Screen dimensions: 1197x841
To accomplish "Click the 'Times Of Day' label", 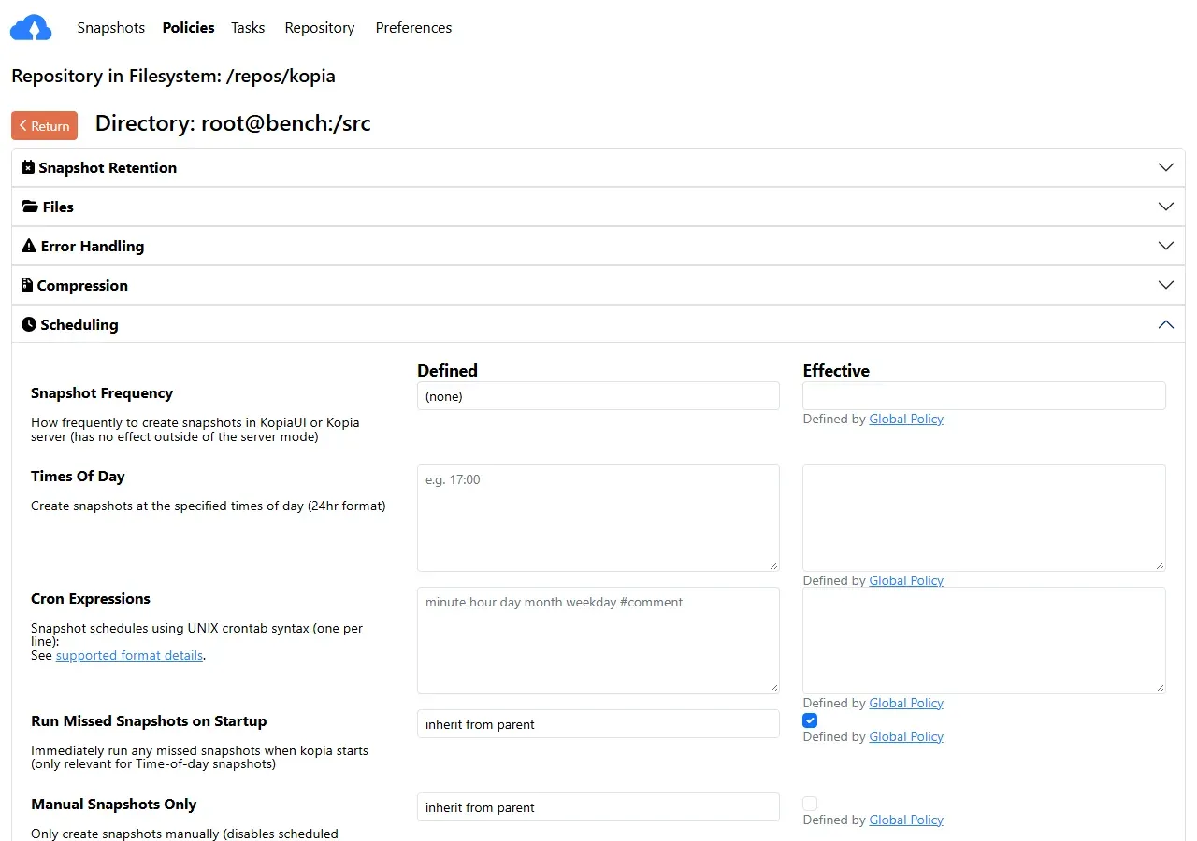I will [78, 477].
